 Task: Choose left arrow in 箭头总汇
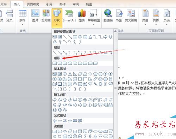pyautogui.click(x=60, y=100)
